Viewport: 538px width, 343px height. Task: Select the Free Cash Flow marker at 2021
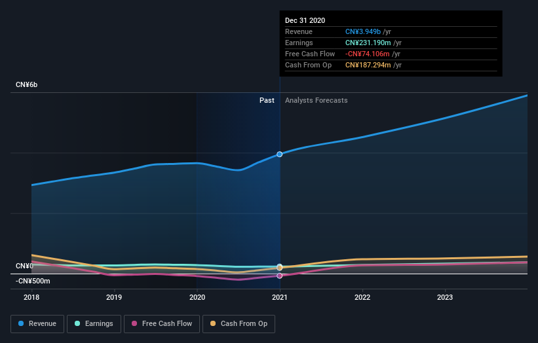pyautogui.click(x=280, y=276)
